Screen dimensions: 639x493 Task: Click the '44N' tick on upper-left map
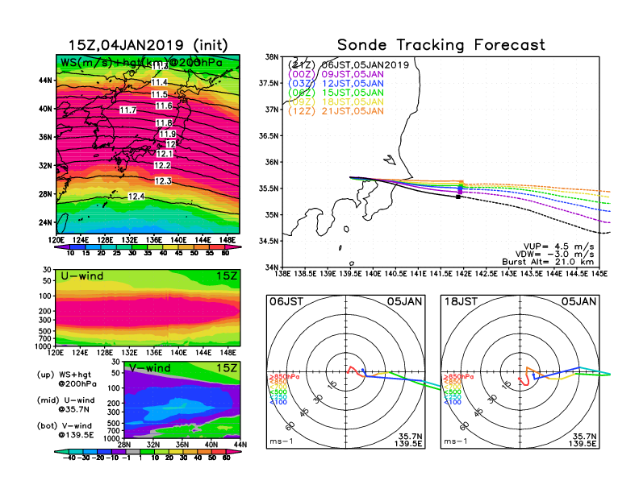(45, 81)
